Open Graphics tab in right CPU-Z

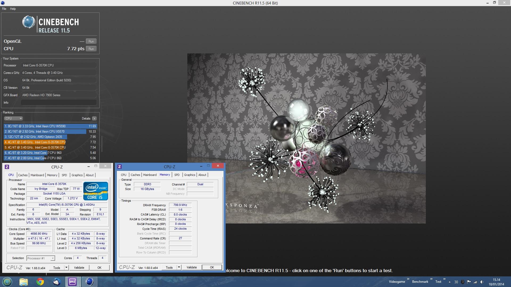190,175
